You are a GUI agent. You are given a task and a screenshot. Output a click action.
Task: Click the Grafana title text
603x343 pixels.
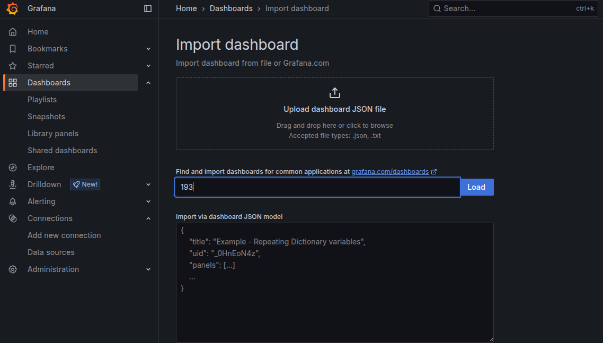(41, 8)
